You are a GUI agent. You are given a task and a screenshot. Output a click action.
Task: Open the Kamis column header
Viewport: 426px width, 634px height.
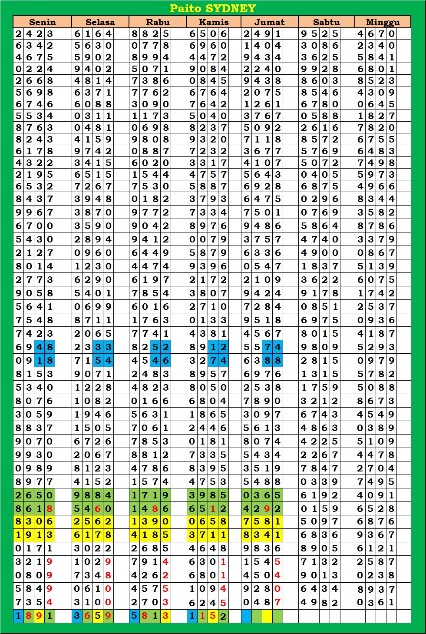[x=214, y=22]
